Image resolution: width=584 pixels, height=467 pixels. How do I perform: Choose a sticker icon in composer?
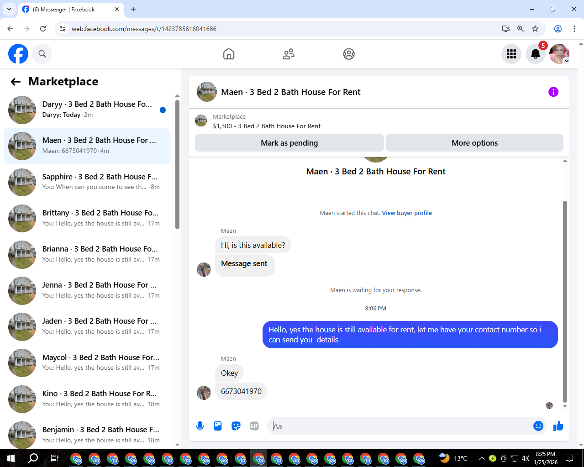[x=236, y=426]
